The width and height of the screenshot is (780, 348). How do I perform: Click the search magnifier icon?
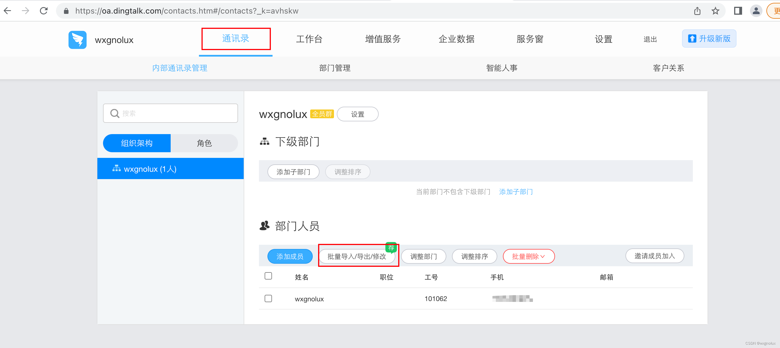point(115,113)
